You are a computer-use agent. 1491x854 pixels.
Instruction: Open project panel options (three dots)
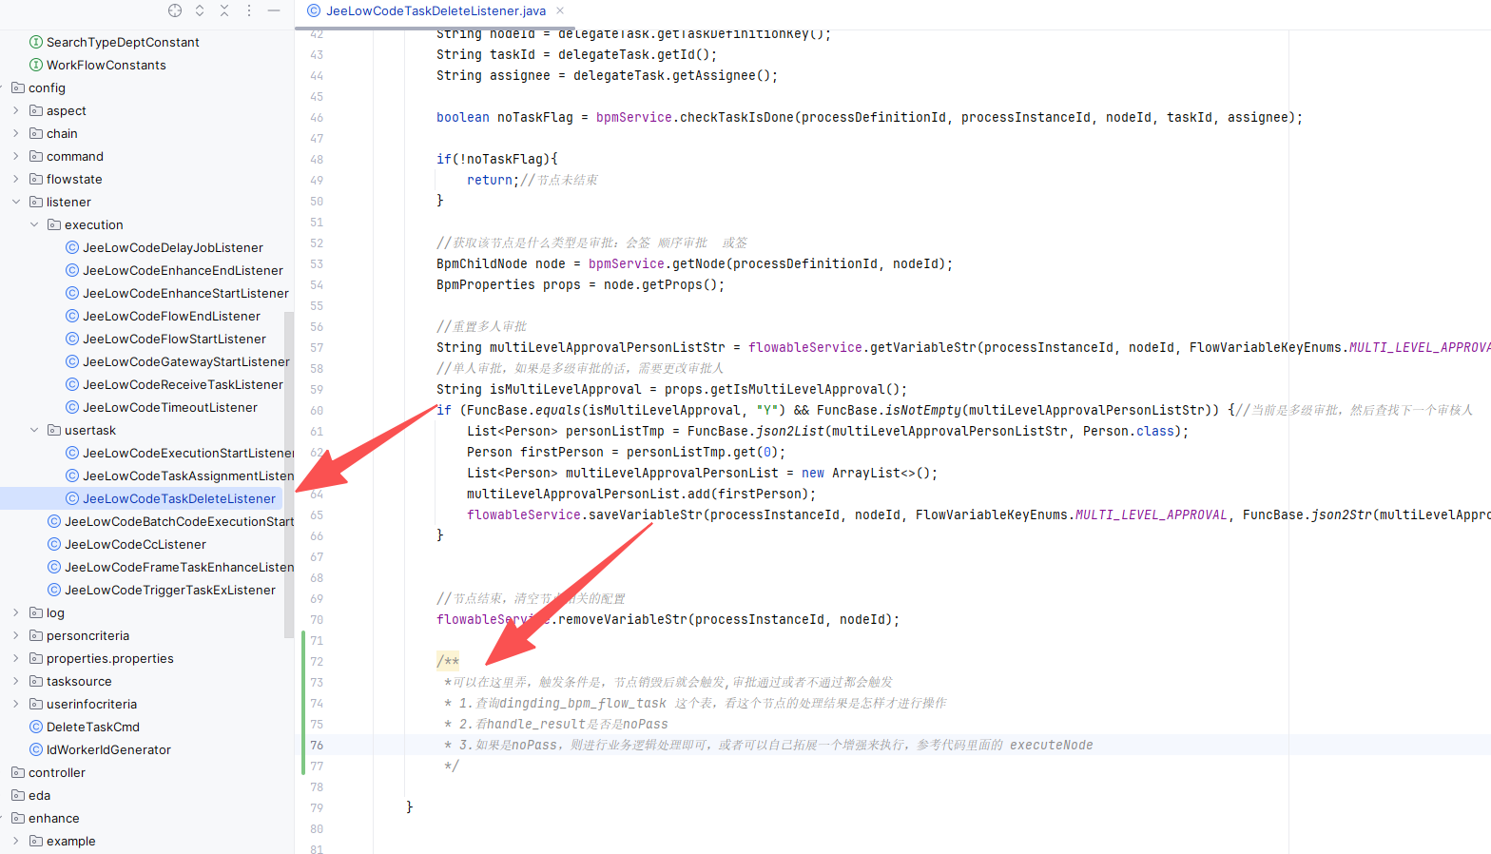(249, 10)
